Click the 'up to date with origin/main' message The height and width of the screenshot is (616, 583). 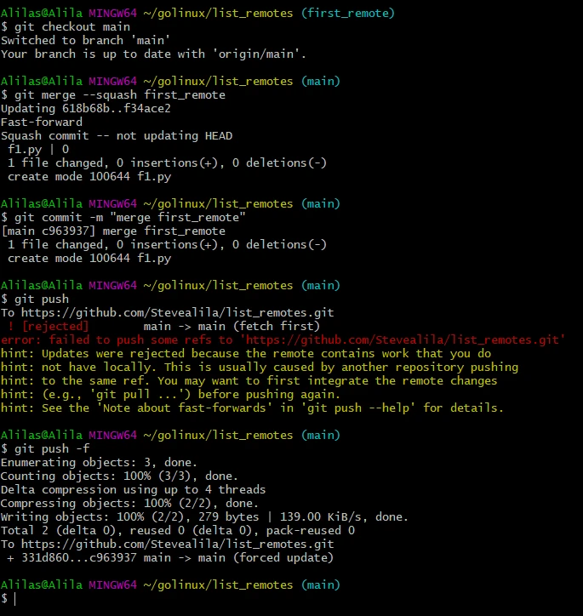(x=153, y=54)
